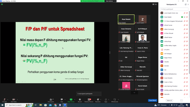This screenshot has height=107, width=190.
Task: Click the Participants list scrollbar
Action: coord(189,43)
